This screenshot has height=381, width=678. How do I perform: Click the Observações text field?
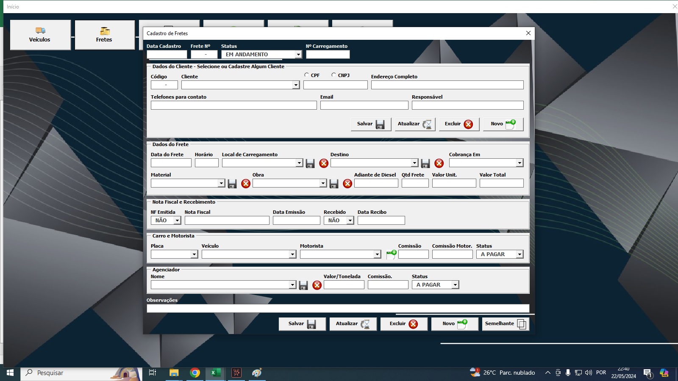338,308
